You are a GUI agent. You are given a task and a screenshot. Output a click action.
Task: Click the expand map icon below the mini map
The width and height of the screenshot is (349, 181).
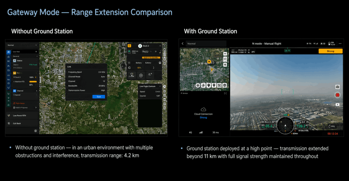225,93
